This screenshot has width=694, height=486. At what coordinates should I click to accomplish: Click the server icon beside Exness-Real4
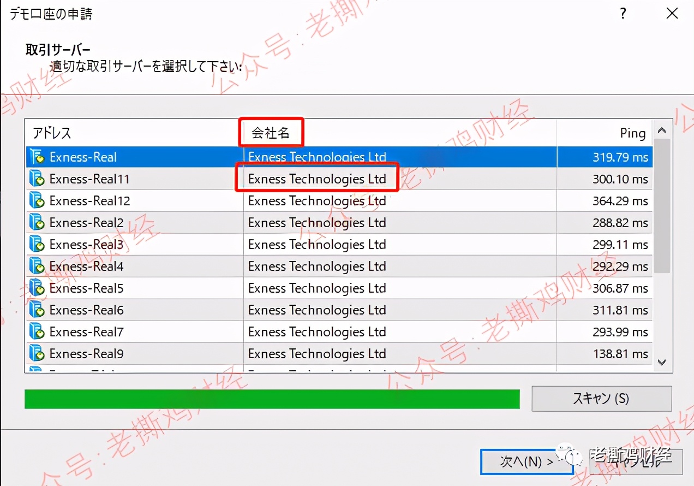point(37,266)
